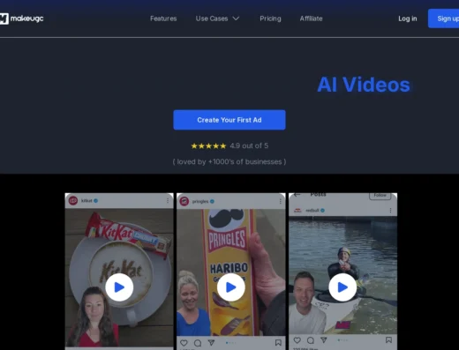This screenshot has width=459, height=350.
Task: Click the 'AI Videos' heading
Action: pyautogui.click(x=364, y=85)
